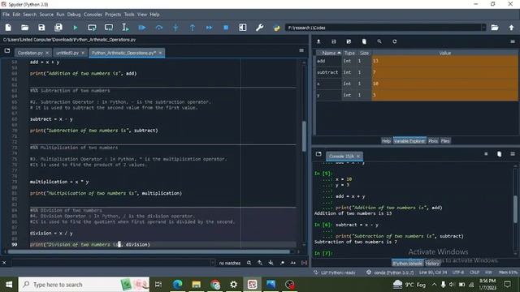520x292 pixels.
Task: Step into function in debugger
Action: (175, 28)
